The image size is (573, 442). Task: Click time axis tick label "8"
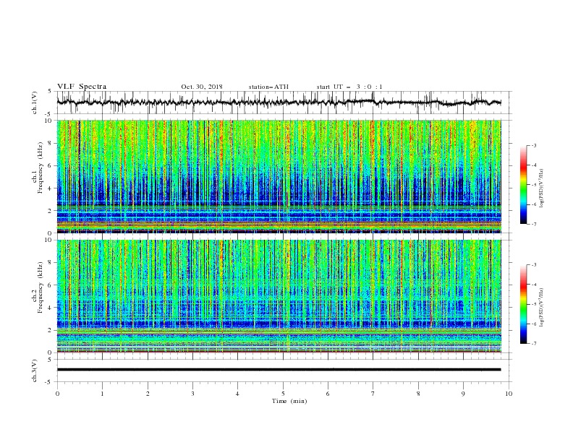[418, 394]
